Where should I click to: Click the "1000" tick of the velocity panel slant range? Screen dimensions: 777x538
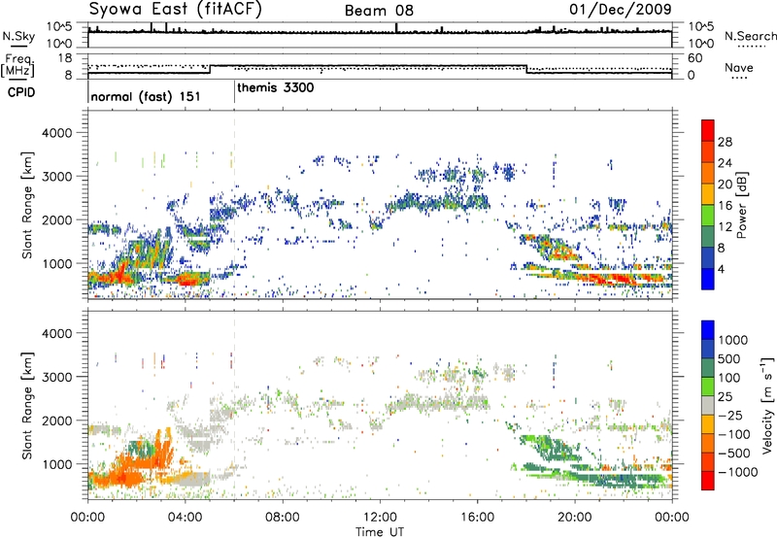point(56,464)
